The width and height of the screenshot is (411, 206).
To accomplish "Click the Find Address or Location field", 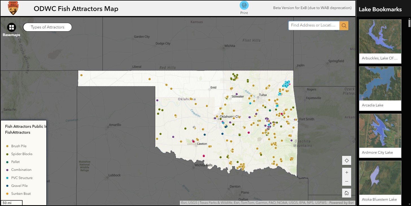I will 314,25.
